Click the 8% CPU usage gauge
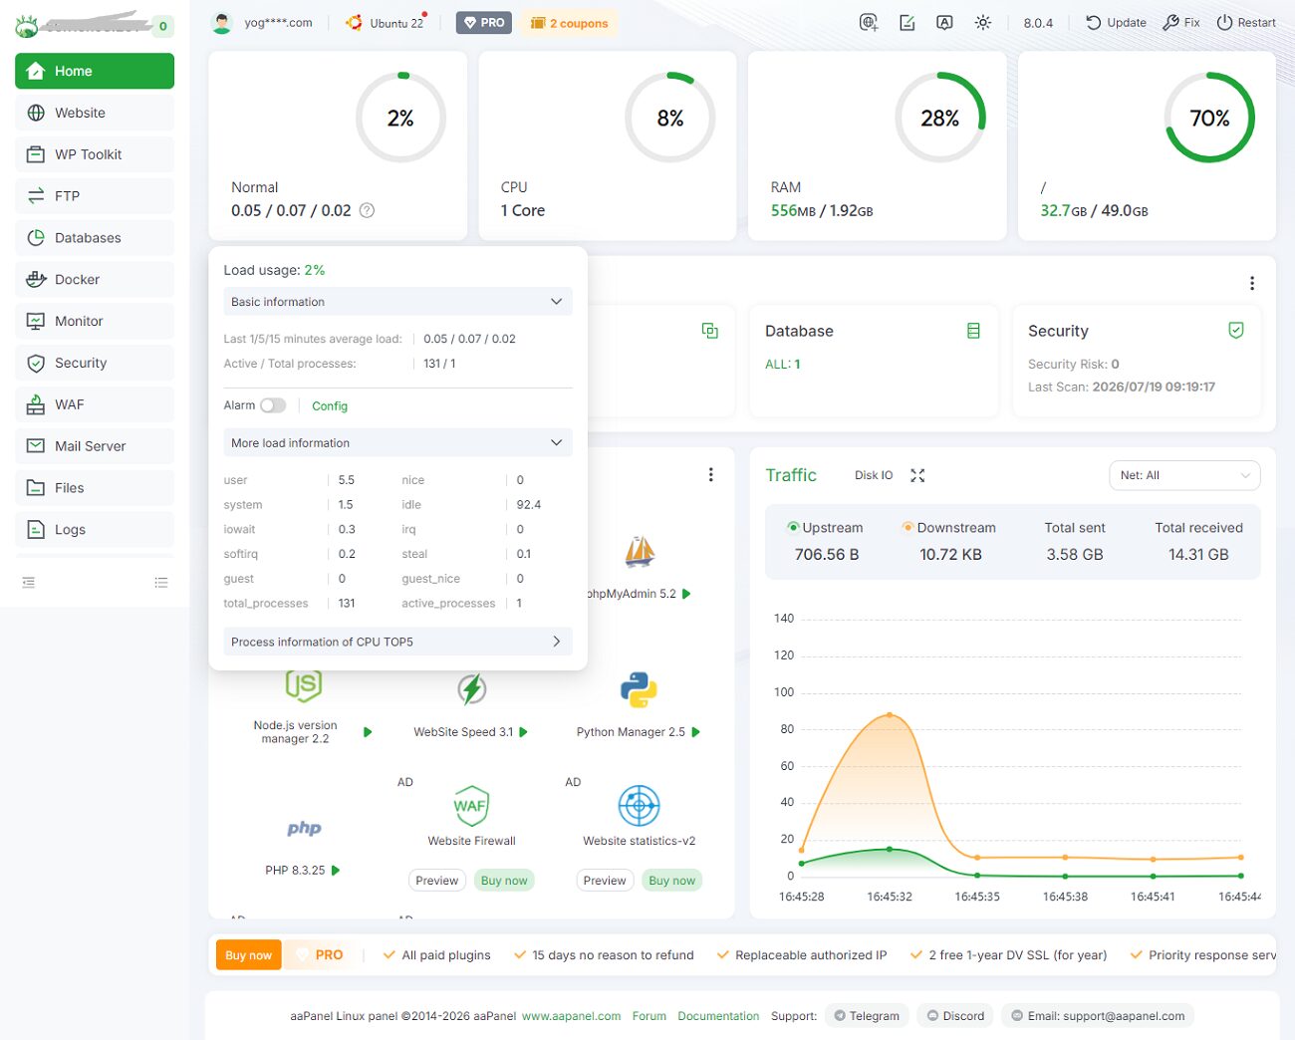The width and height of the screenshot is (1295, 1040). point(670,118)
